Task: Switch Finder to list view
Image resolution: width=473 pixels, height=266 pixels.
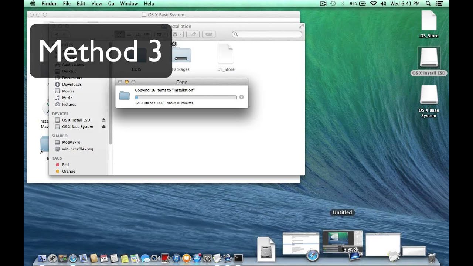Action: (x=129, y=34)
